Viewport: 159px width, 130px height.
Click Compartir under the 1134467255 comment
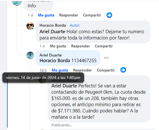[106, 70]
